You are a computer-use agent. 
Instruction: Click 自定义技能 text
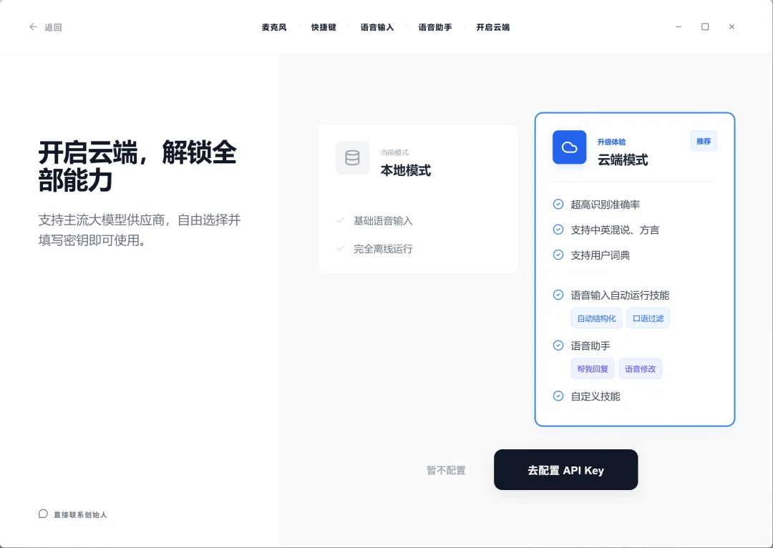point(595,396)
